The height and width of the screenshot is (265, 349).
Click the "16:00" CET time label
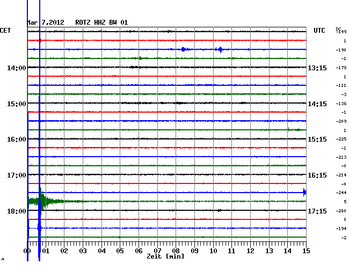(x=17, y=139)
